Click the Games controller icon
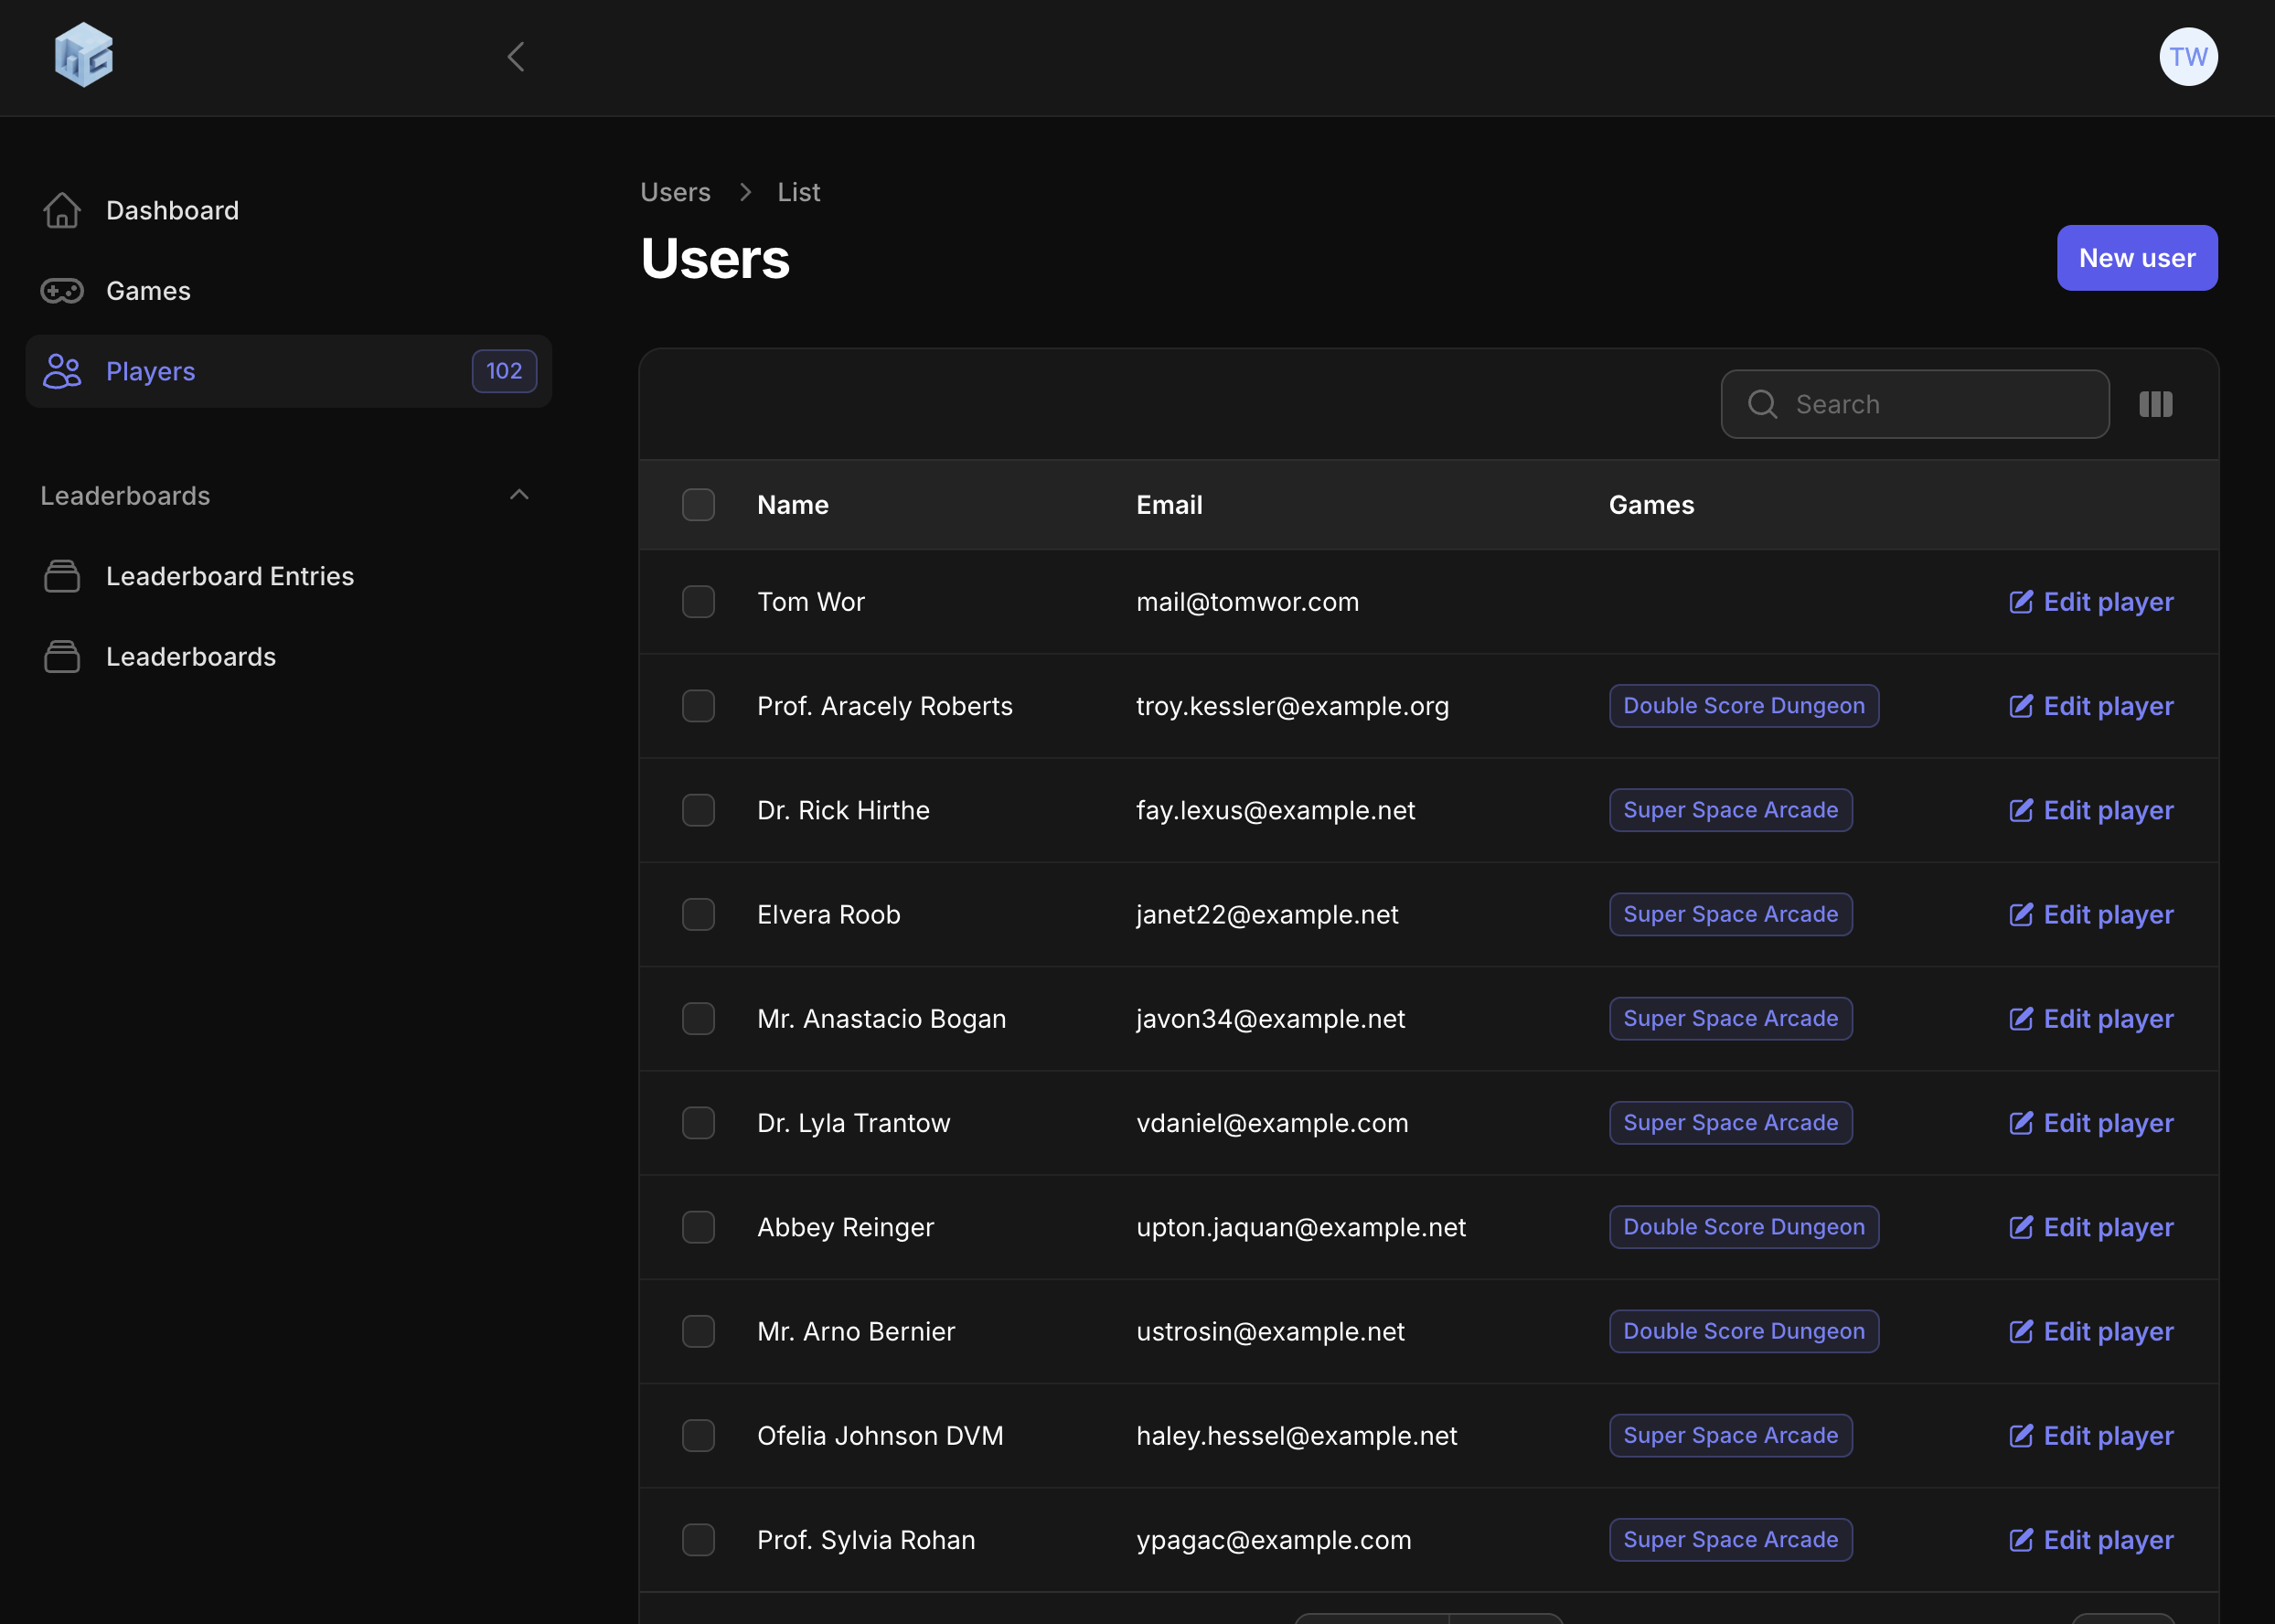Image resolution: width=2275 pixels, height=1624 pixels. coord(62,291)
